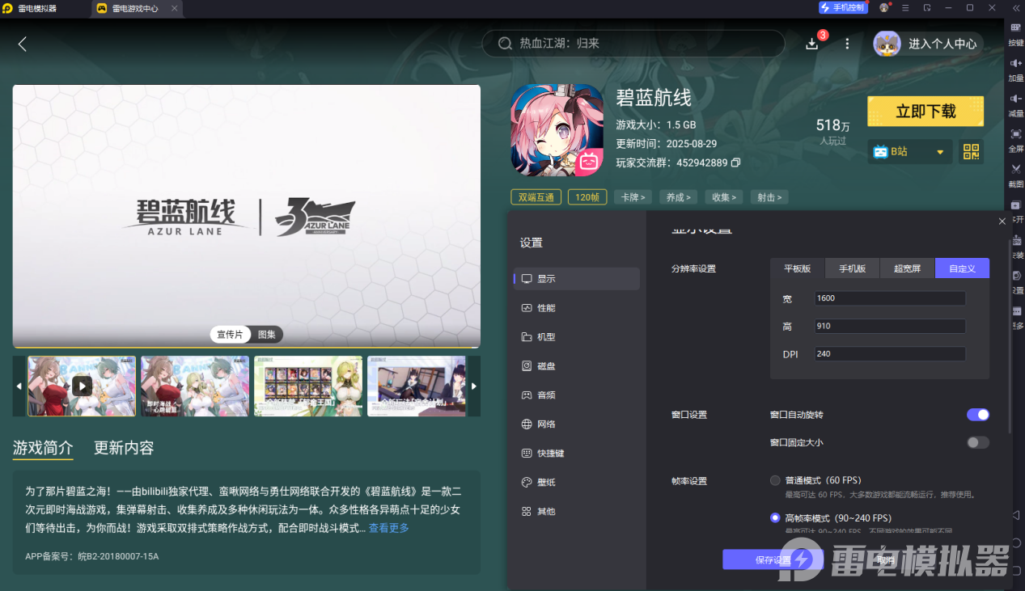Switch to 更新内容 tab
1025x591 pixels.
coord(124,448)
